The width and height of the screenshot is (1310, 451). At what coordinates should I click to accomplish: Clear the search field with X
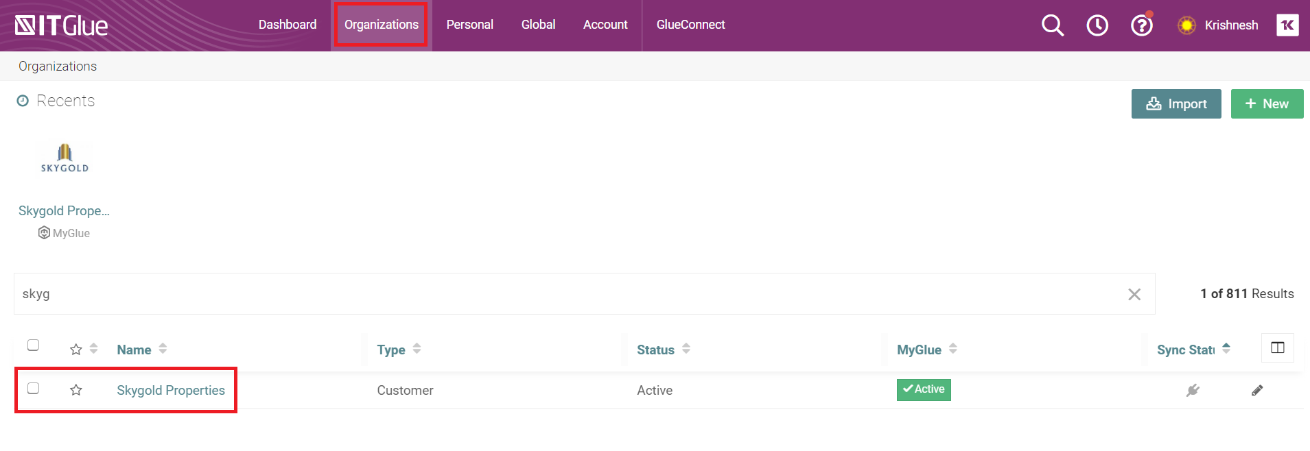coord(1134,294)
